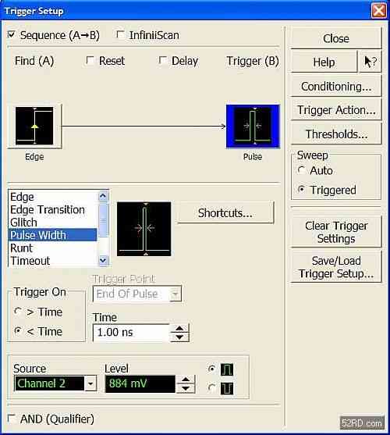The width and height of the screenshot is (390, 435).
Task: Click the pulse width preview image
Action: [x=144, y=229]
